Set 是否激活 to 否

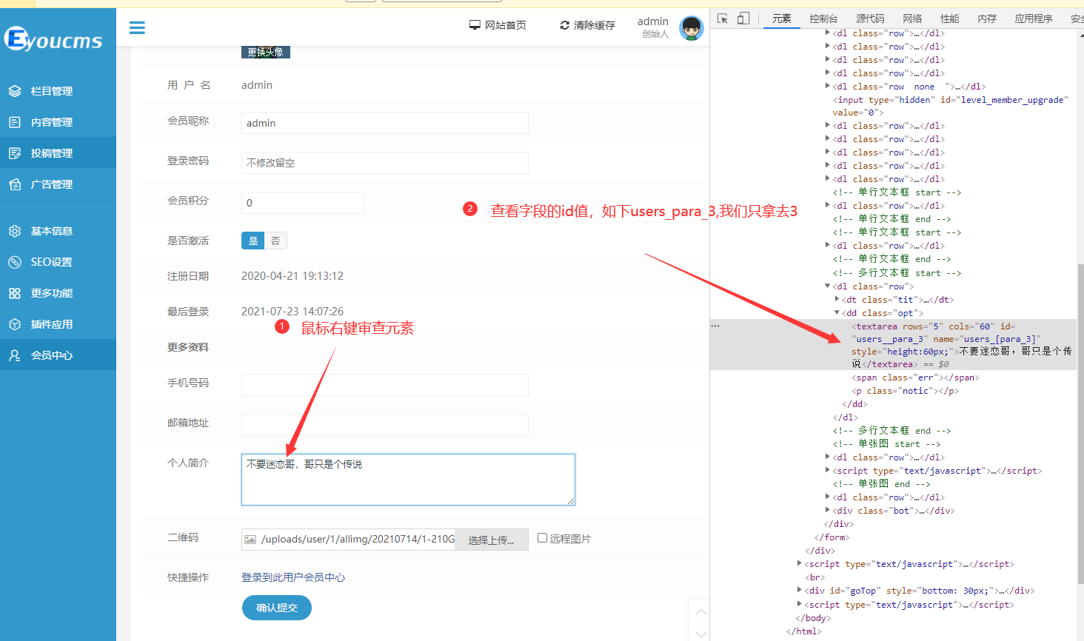point(275,241)
